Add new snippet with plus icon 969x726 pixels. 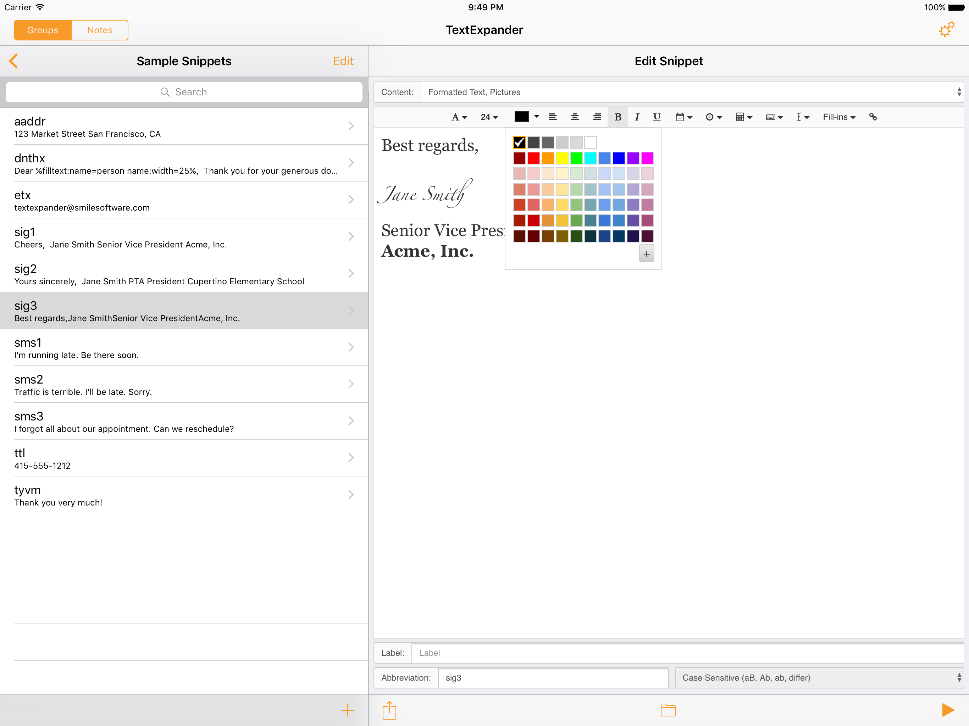[x=347, y=710]
